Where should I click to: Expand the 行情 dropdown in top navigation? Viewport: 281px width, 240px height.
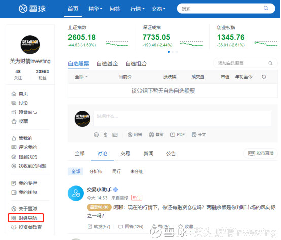pos(137,9)
